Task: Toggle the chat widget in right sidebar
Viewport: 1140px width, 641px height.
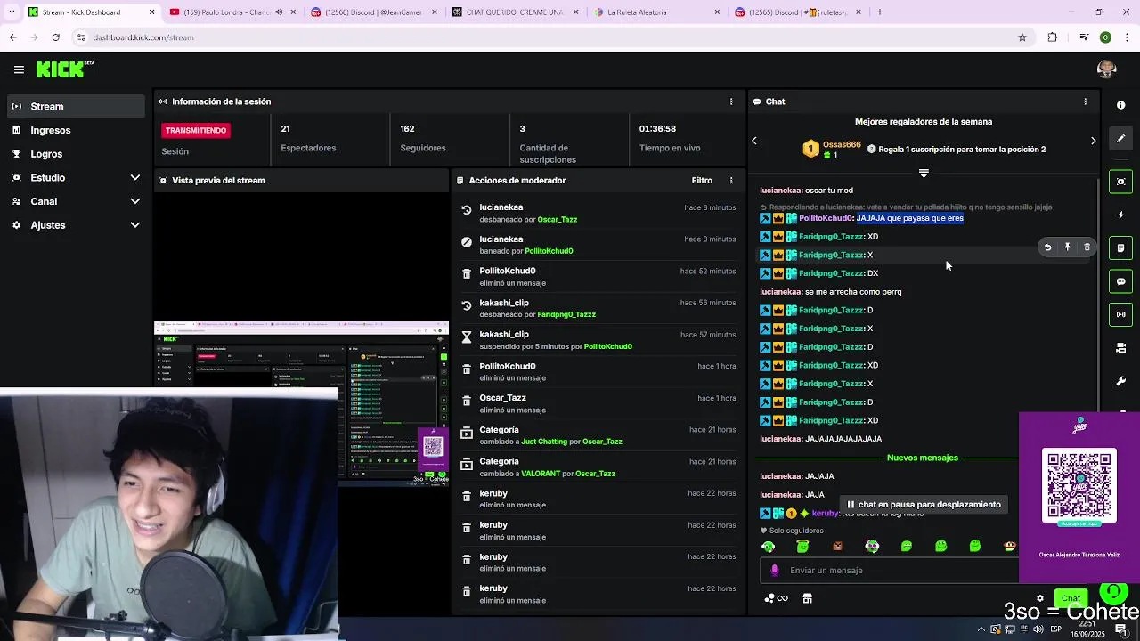Action: [1120, 281]
